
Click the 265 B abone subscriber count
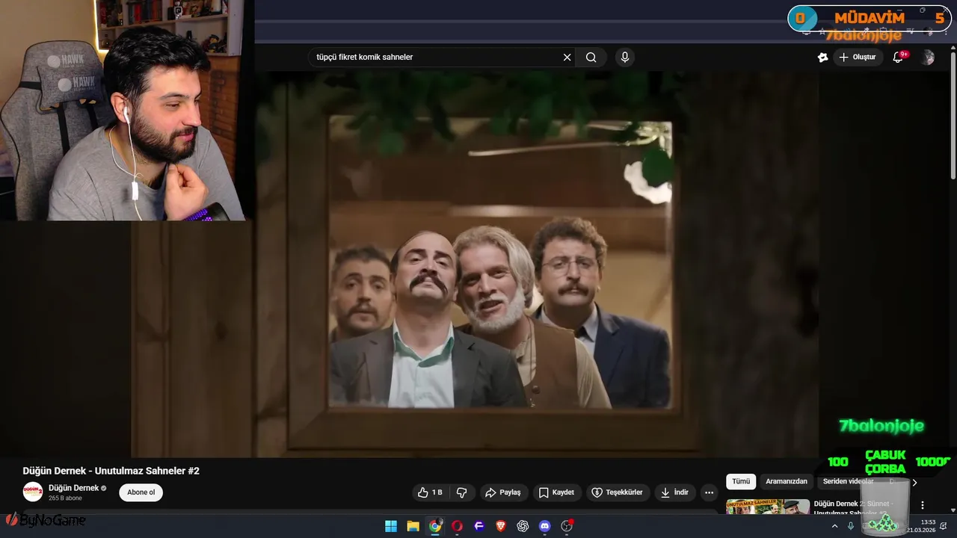(65, 498)
